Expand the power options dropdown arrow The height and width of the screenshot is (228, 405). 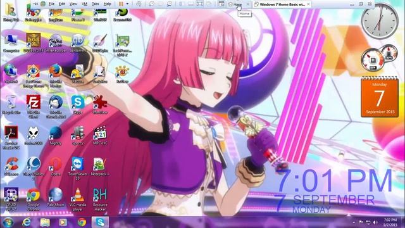pos(127,4)
